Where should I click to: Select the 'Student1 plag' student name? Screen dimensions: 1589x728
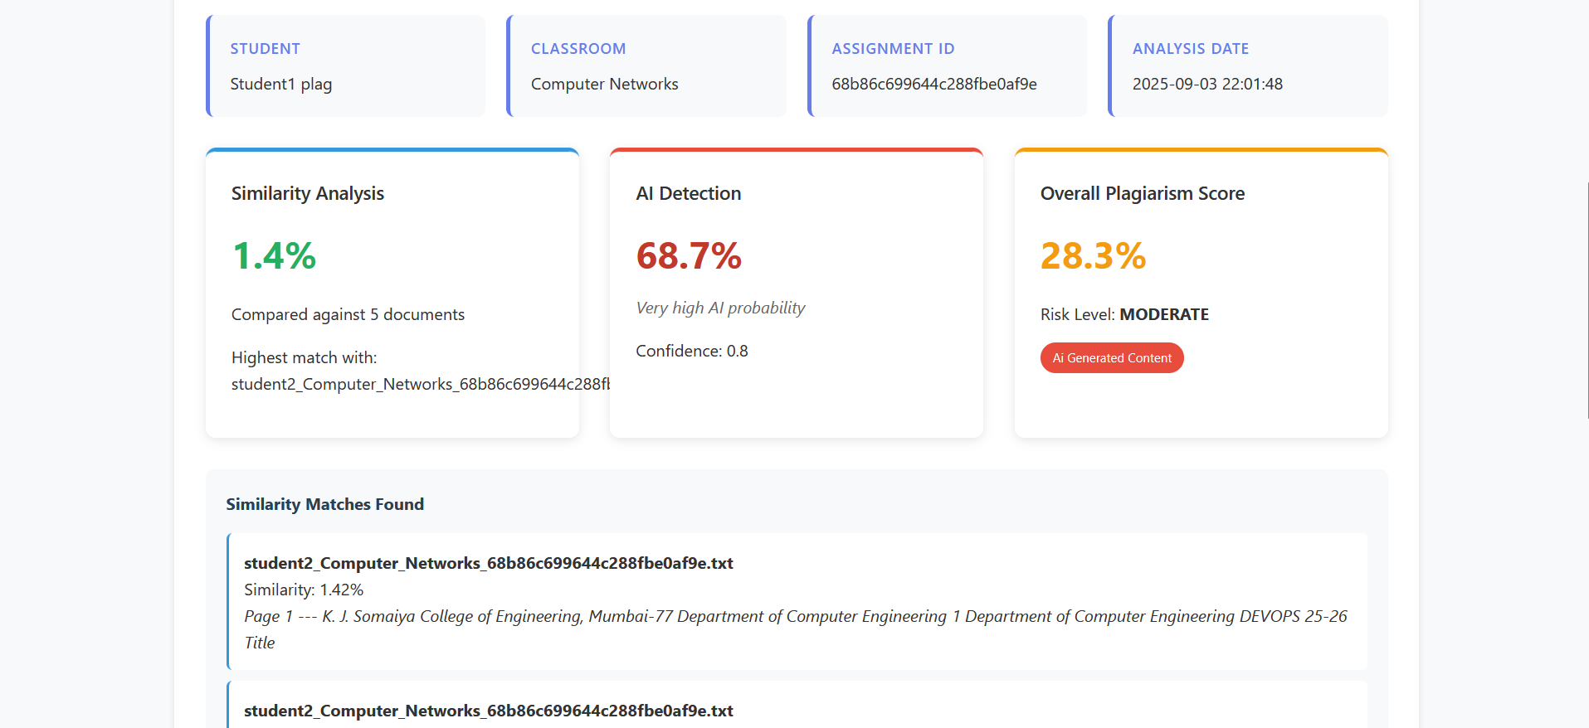coord(281,84)
